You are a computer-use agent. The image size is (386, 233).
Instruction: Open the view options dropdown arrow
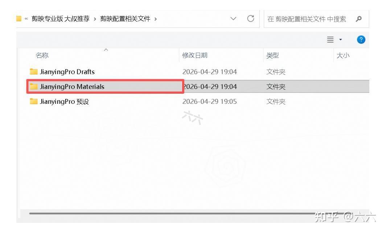click(x=341, y=39)
